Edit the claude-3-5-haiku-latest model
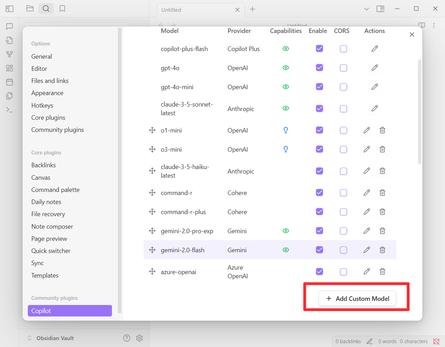445x347 pixels. 367,171
